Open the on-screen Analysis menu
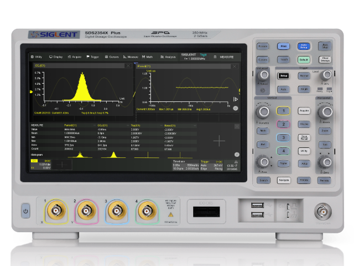Viewport: 354px width, 266px height. click(168, 57)
